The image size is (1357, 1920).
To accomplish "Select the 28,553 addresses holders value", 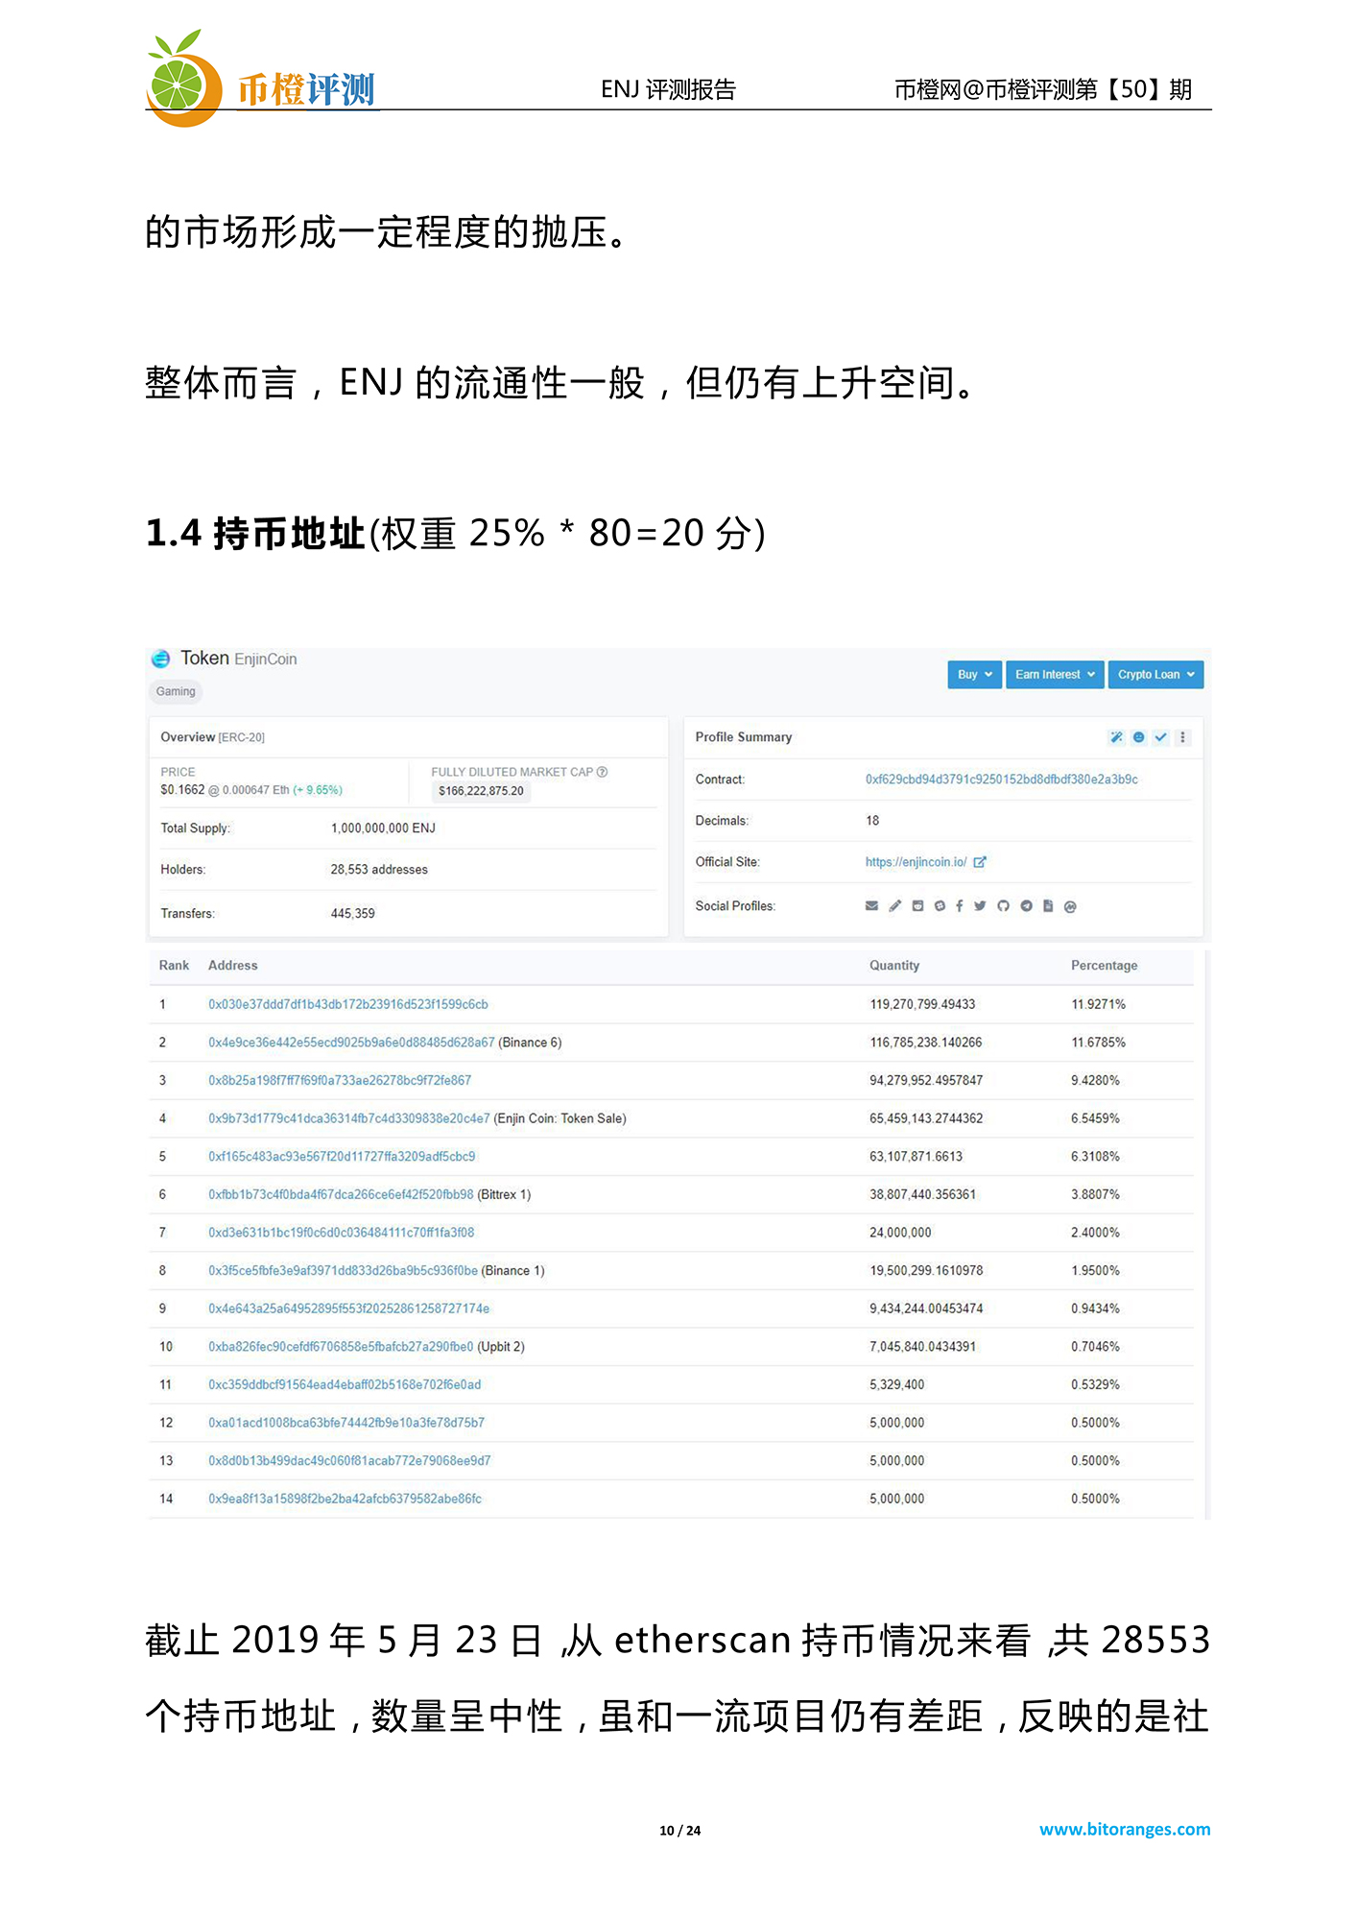I will tap(379, 870).
